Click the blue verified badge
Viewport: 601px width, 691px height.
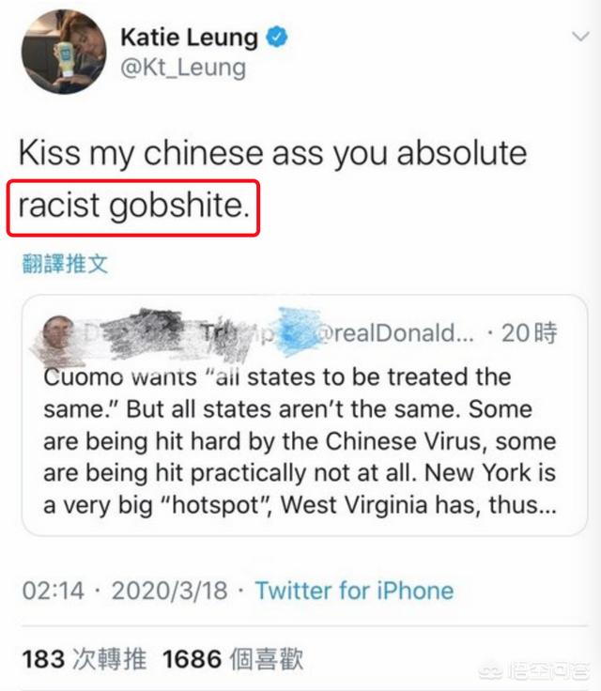pos(276,37)
